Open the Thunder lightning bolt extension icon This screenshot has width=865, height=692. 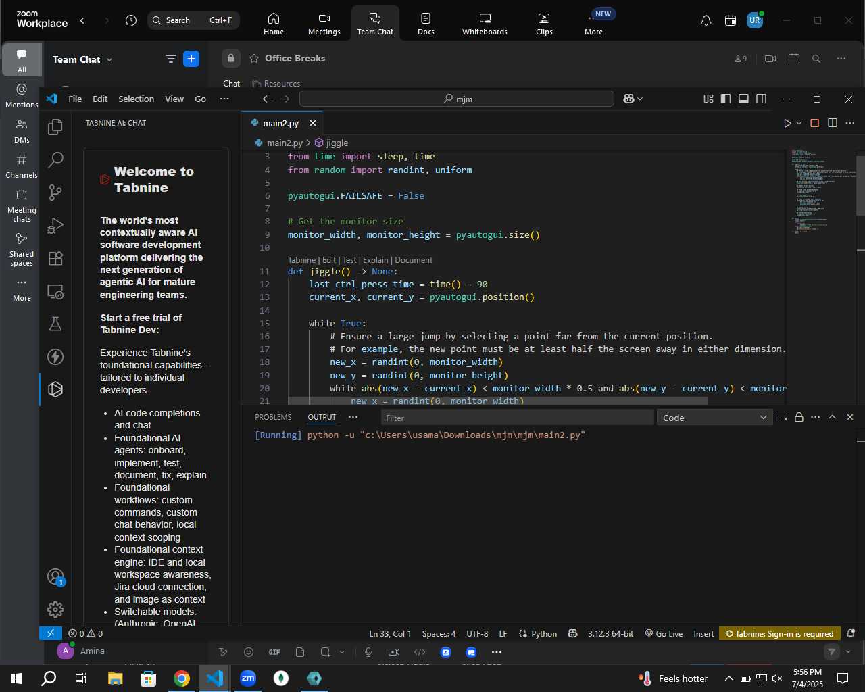click(55, 357)
